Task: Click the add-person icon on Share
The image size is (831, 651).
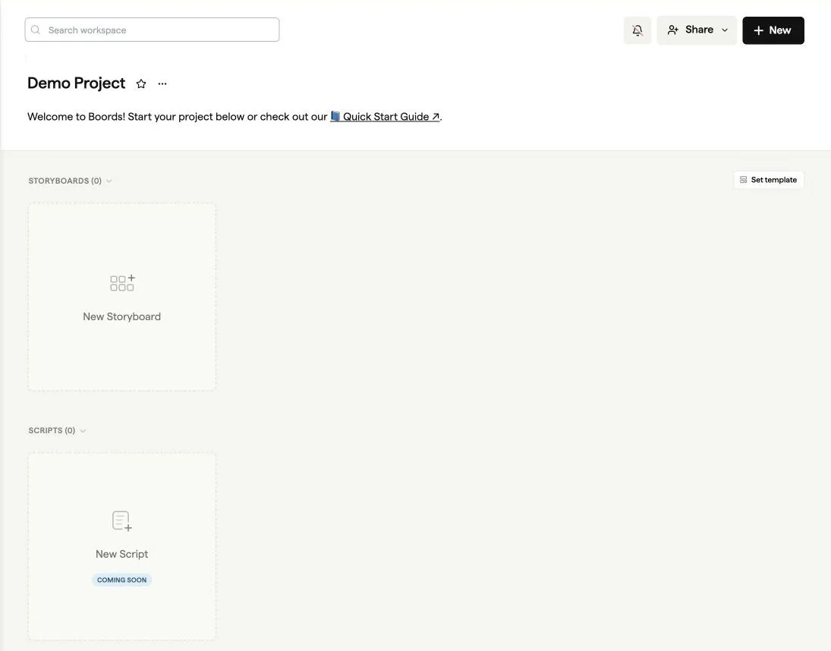Action: pyautogui.click(x=672, y=30)
